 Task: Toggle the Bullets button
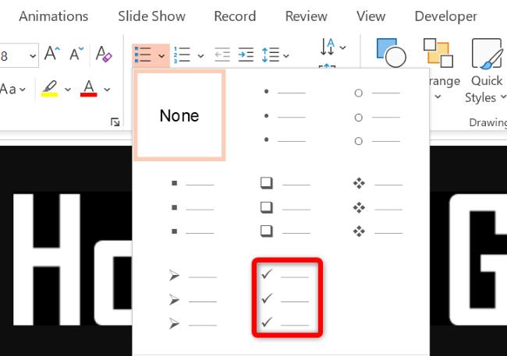pos(144,55)
